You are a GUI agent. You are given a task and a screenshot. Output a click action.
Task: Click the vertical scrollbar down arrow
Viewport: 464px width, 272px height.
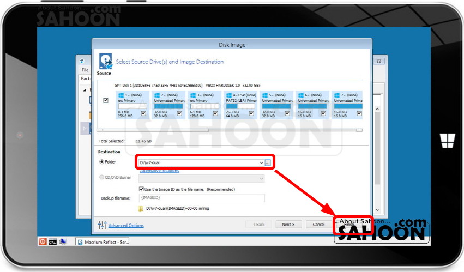click(x=377, y=210)
